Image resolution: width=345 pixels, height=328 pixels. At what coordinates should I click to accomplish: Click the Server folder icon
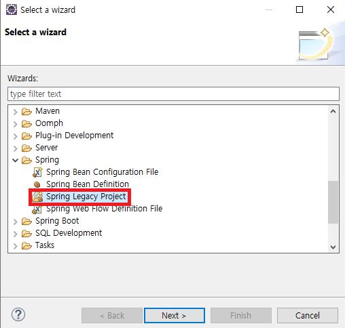point(26,148)
